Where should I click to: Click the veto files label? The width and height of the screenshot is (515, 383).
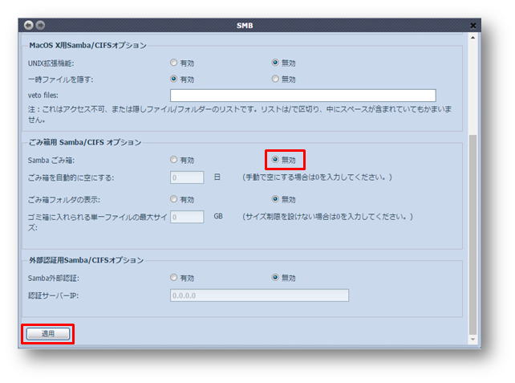(43, 96)
